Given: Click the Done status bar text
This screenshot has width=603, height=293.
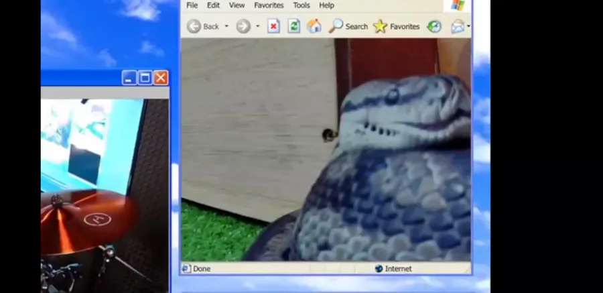Looking at the screenshot, I should tap(202, 269).
